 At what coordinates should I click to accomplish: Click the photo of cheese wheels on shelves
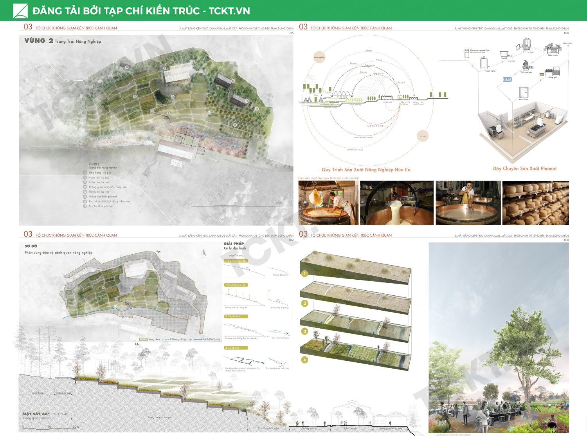point(536,203)
